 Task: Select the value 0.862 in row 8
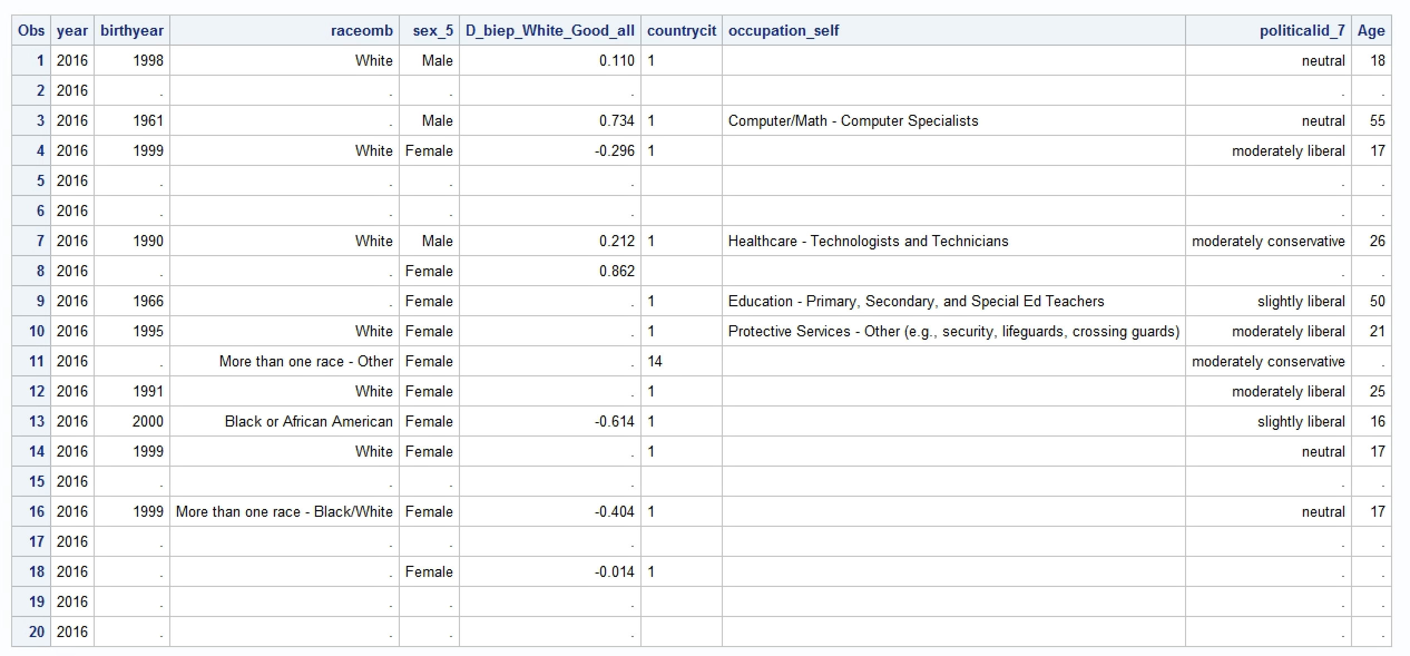[x=616, y=271]
